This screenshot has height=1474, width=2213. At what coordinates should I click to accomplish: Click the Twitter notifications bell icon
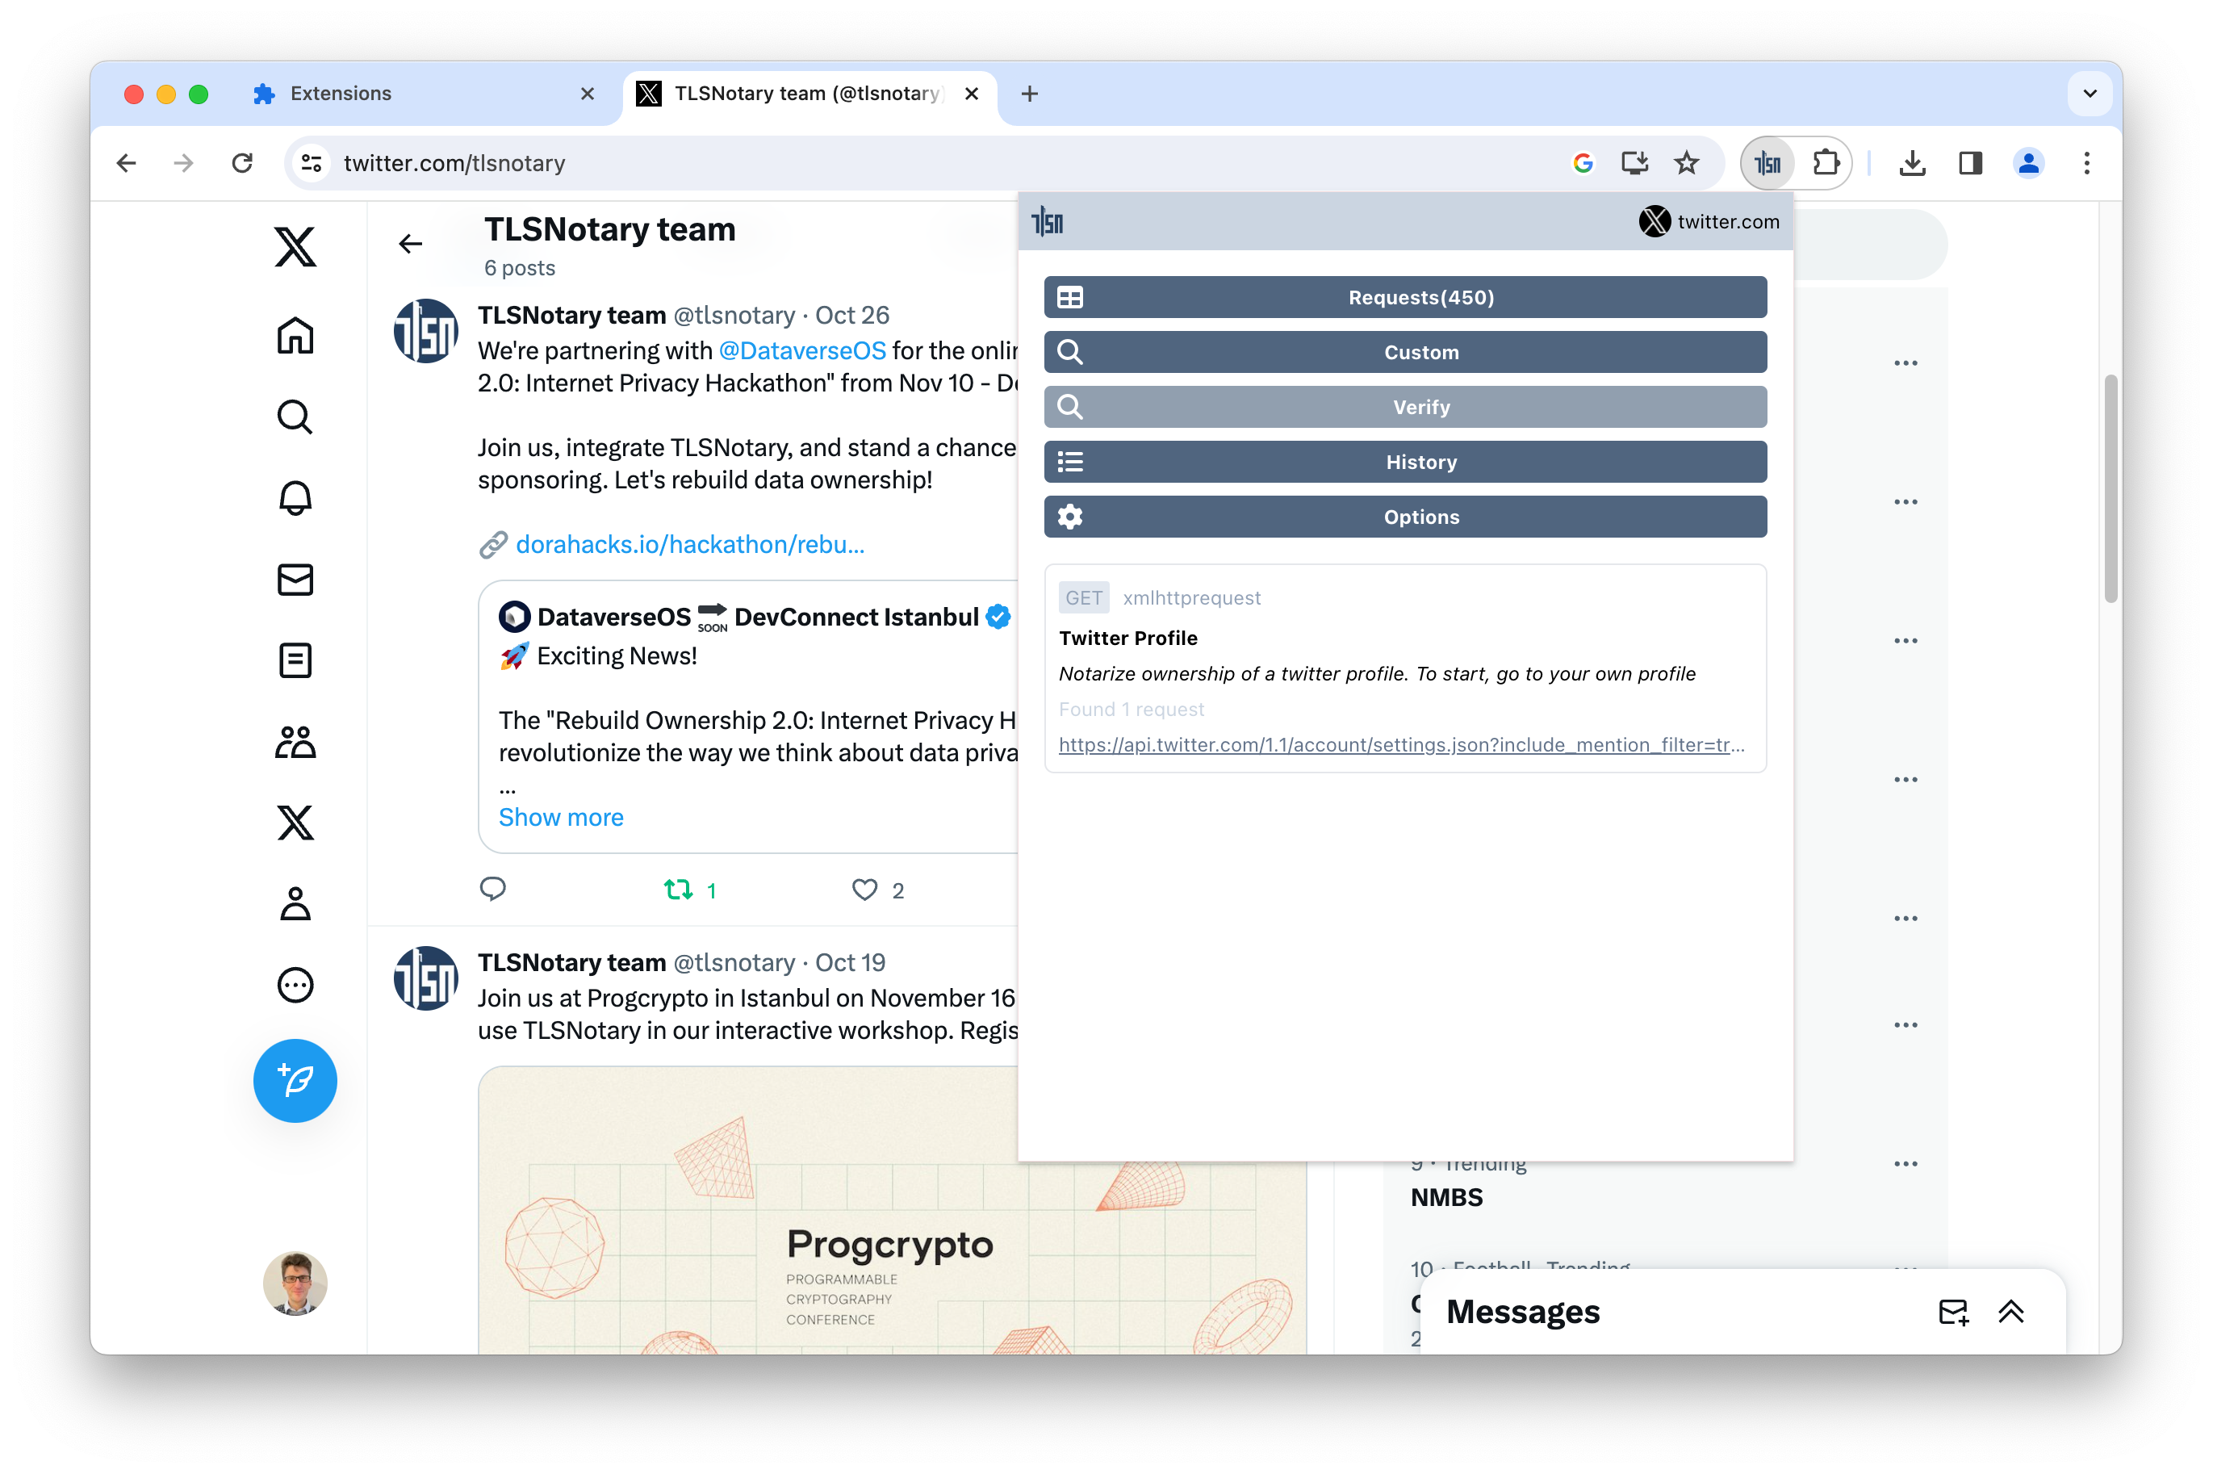tap(295, 497)
